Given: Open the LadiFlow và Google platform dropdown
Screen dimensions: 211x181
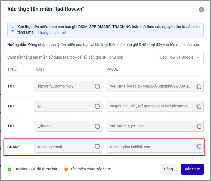Looking at the screenshot, I should pyautogui.click(x=180, y=57).
